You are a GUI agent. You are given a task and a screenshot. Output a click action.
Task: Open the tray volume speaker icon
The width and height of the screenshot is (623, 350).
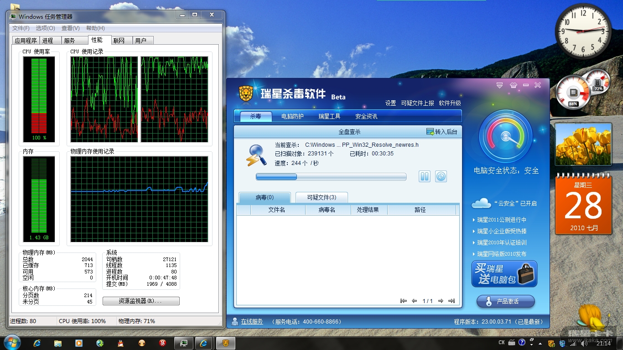point(583,343)
